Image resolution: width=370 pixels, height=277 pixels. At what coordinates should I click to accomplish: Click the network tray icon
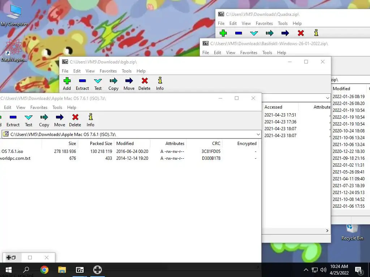click(315, 270)
